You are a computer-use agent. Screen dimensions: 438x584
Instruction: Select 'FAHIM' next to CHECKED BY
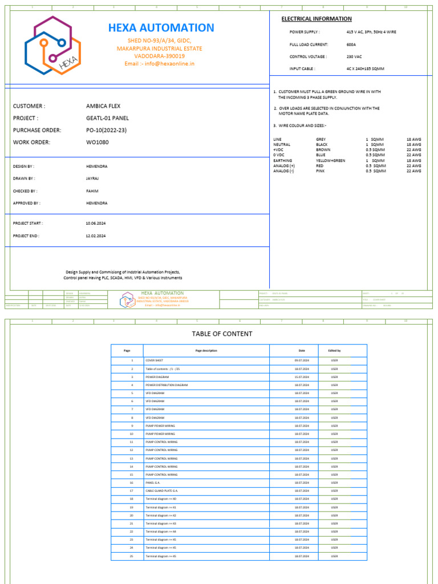tap(92, 191)
